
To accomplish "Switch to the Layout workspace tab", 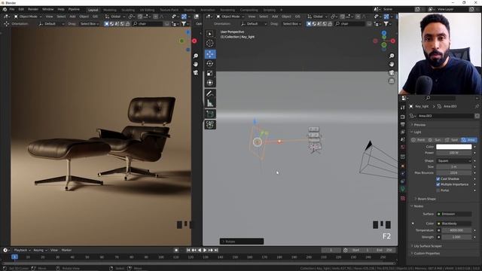I will (x=93, y=10).
